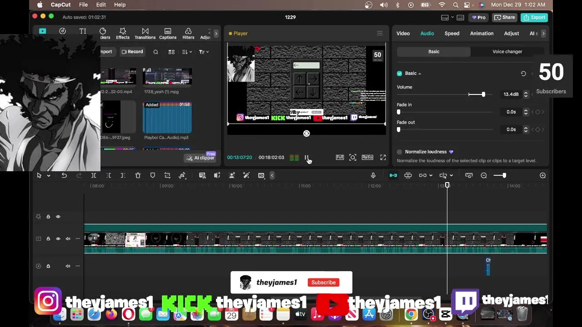
Task: Expand more media tabs arrow
Action: [x=216, y=34]
